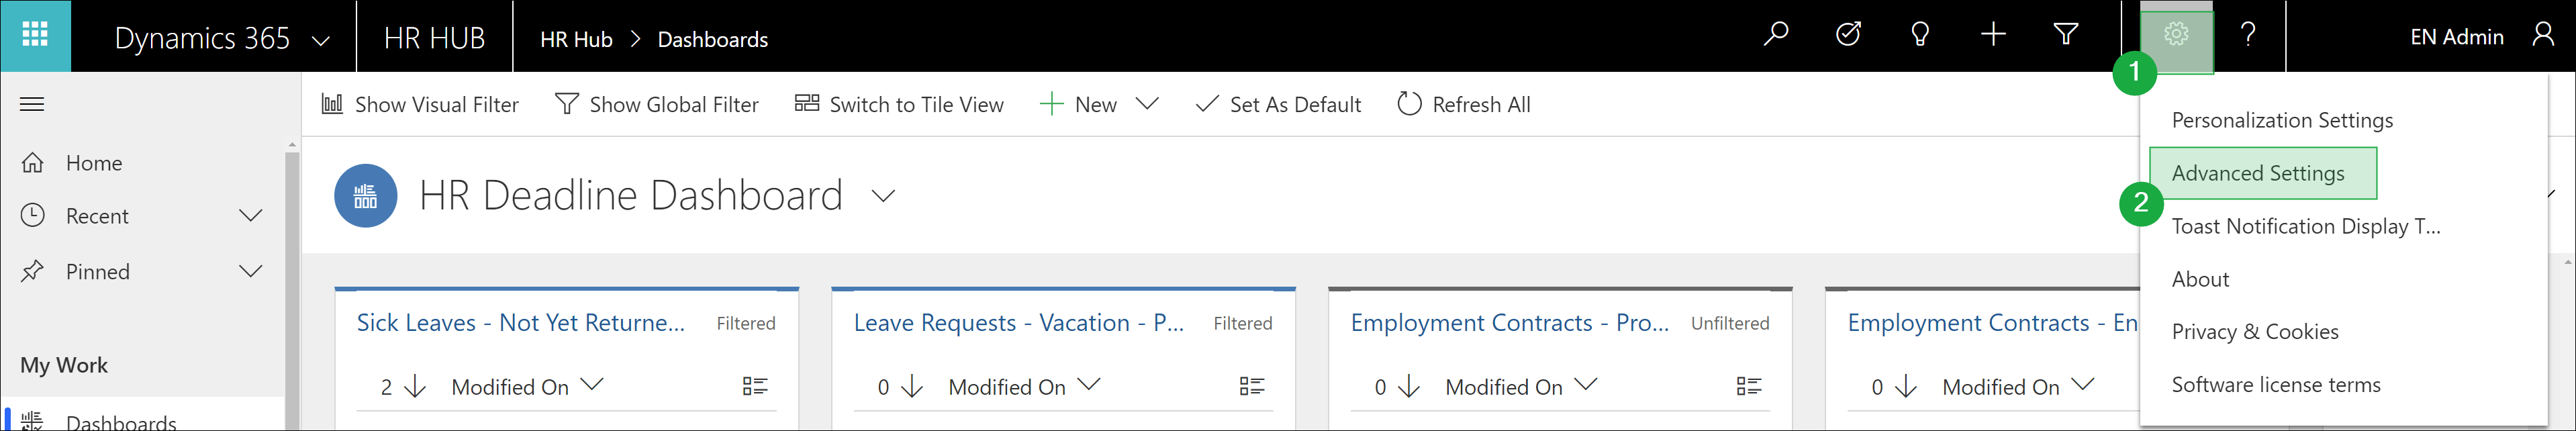This screenshot has width=2576, height=431.
Task: Click the lightbulb suggestions icon
Action: pos(1920,35)
